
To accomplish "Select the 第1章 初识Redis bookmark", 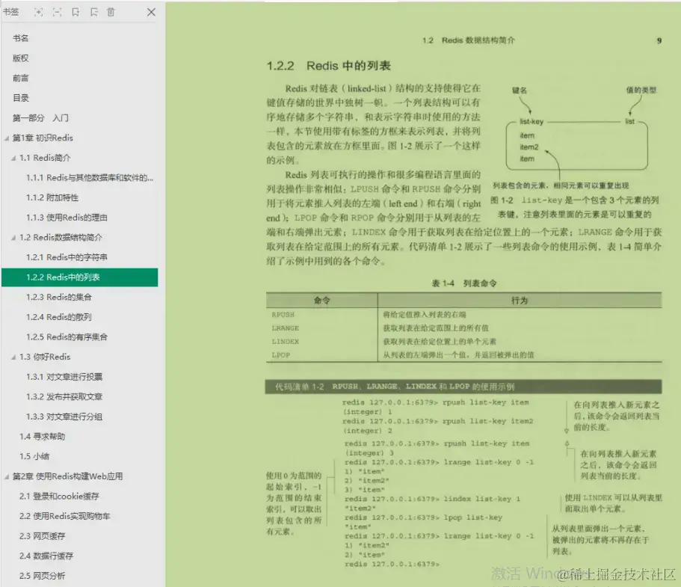I will (43, 138).
